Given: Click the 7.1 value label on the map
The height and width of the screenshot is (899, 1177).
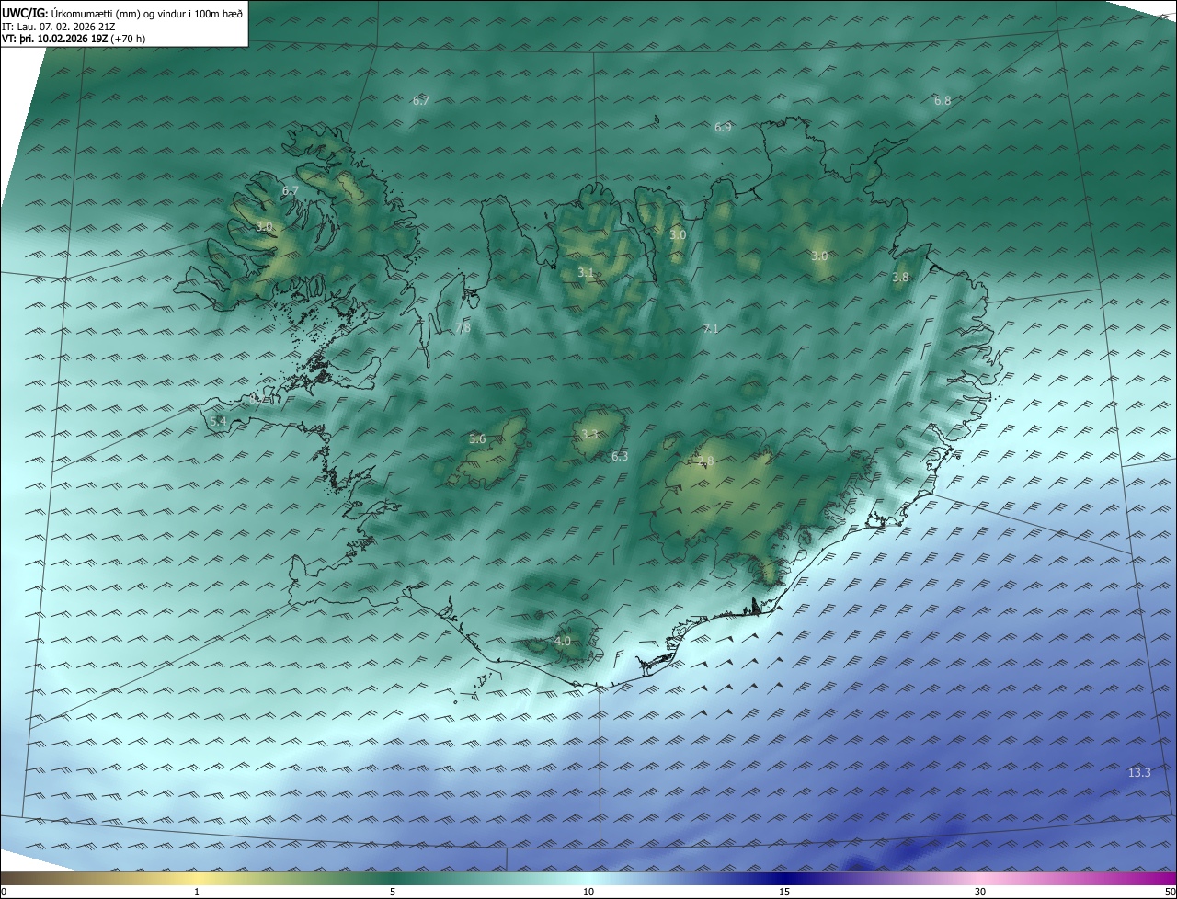Looking at the screenshot, I should click(x=710, y=328).
